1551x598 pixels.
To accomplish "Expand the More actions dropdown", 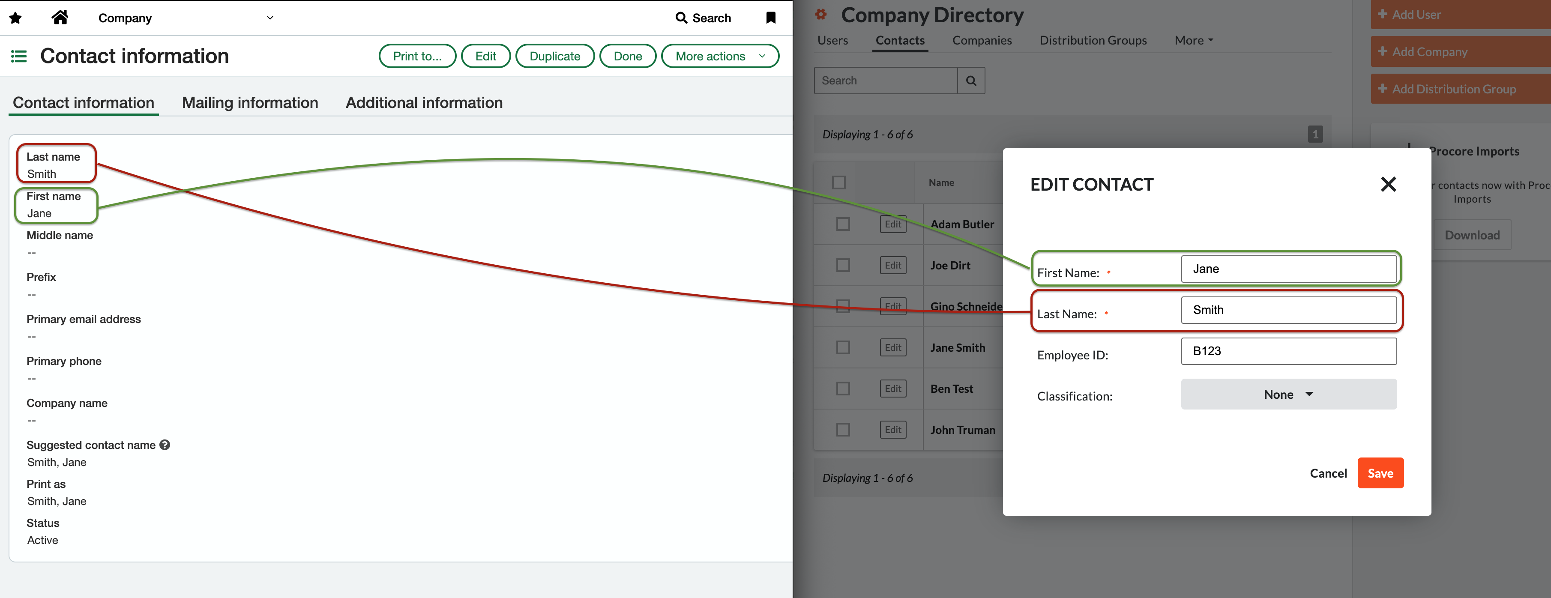I will point(720,56).
